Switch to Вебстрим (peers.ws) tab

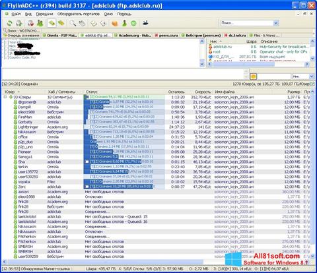201,35
